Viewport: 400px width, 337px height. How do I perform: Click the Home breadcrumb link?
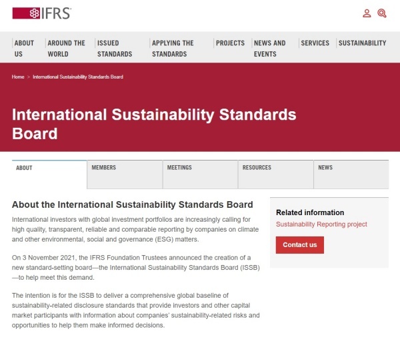click(18, 77)
